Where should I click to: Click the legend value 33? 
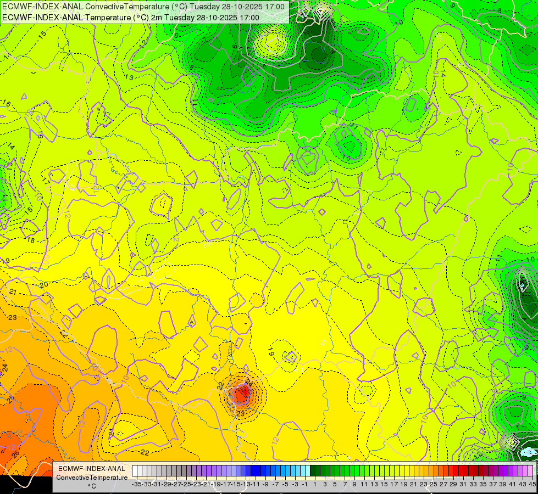[x=474, y=485]
